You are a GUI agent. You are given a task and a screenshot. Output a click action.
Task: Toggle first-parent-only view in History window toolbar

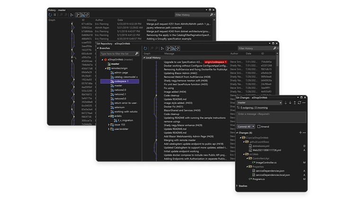(x=72, y=15)
